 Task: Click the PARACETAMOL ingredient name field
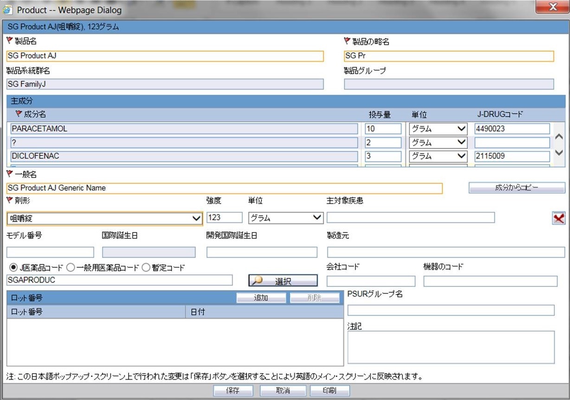(x=184, y=129)
